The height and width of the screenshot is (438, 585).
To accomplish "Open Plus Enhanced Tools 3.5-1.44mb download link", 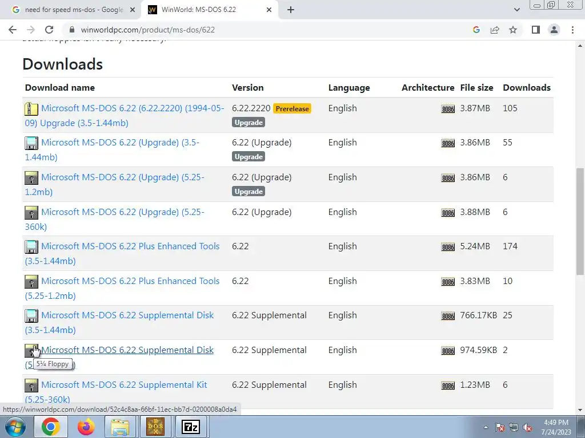I will [122, 254].
